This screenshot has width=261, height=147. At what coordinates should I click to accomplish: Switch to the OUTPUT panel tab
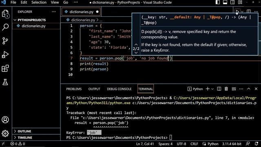(x=94, y=89)
